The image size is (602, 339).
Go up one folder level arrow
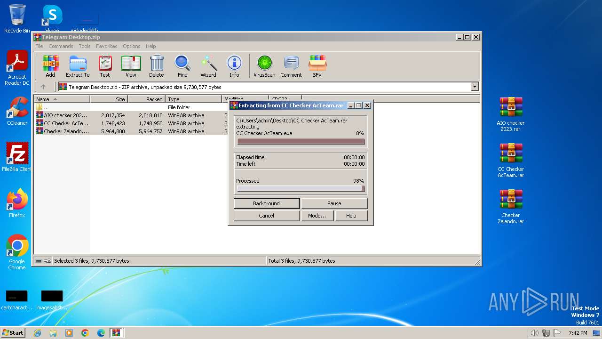tap(43, 87)
